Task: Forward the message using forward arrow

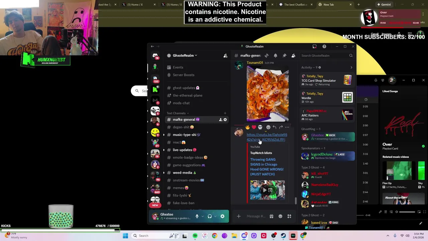Action: (x=281, y=127)
